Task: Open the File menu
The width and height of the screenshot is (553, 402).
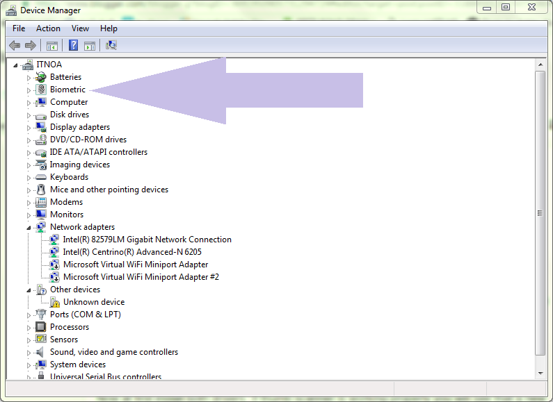Action: point(19,28)
